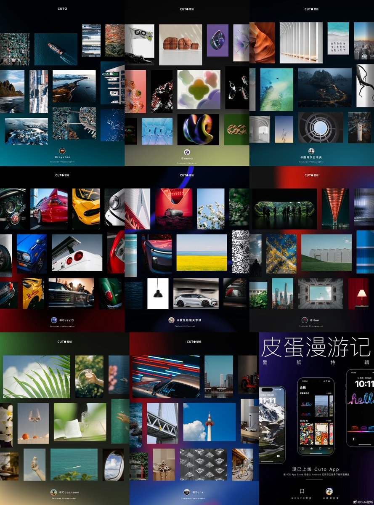Screen dimensions: 374x505
Task: Open the cargo ship aerial photo
Action: [x=56, y=49]
